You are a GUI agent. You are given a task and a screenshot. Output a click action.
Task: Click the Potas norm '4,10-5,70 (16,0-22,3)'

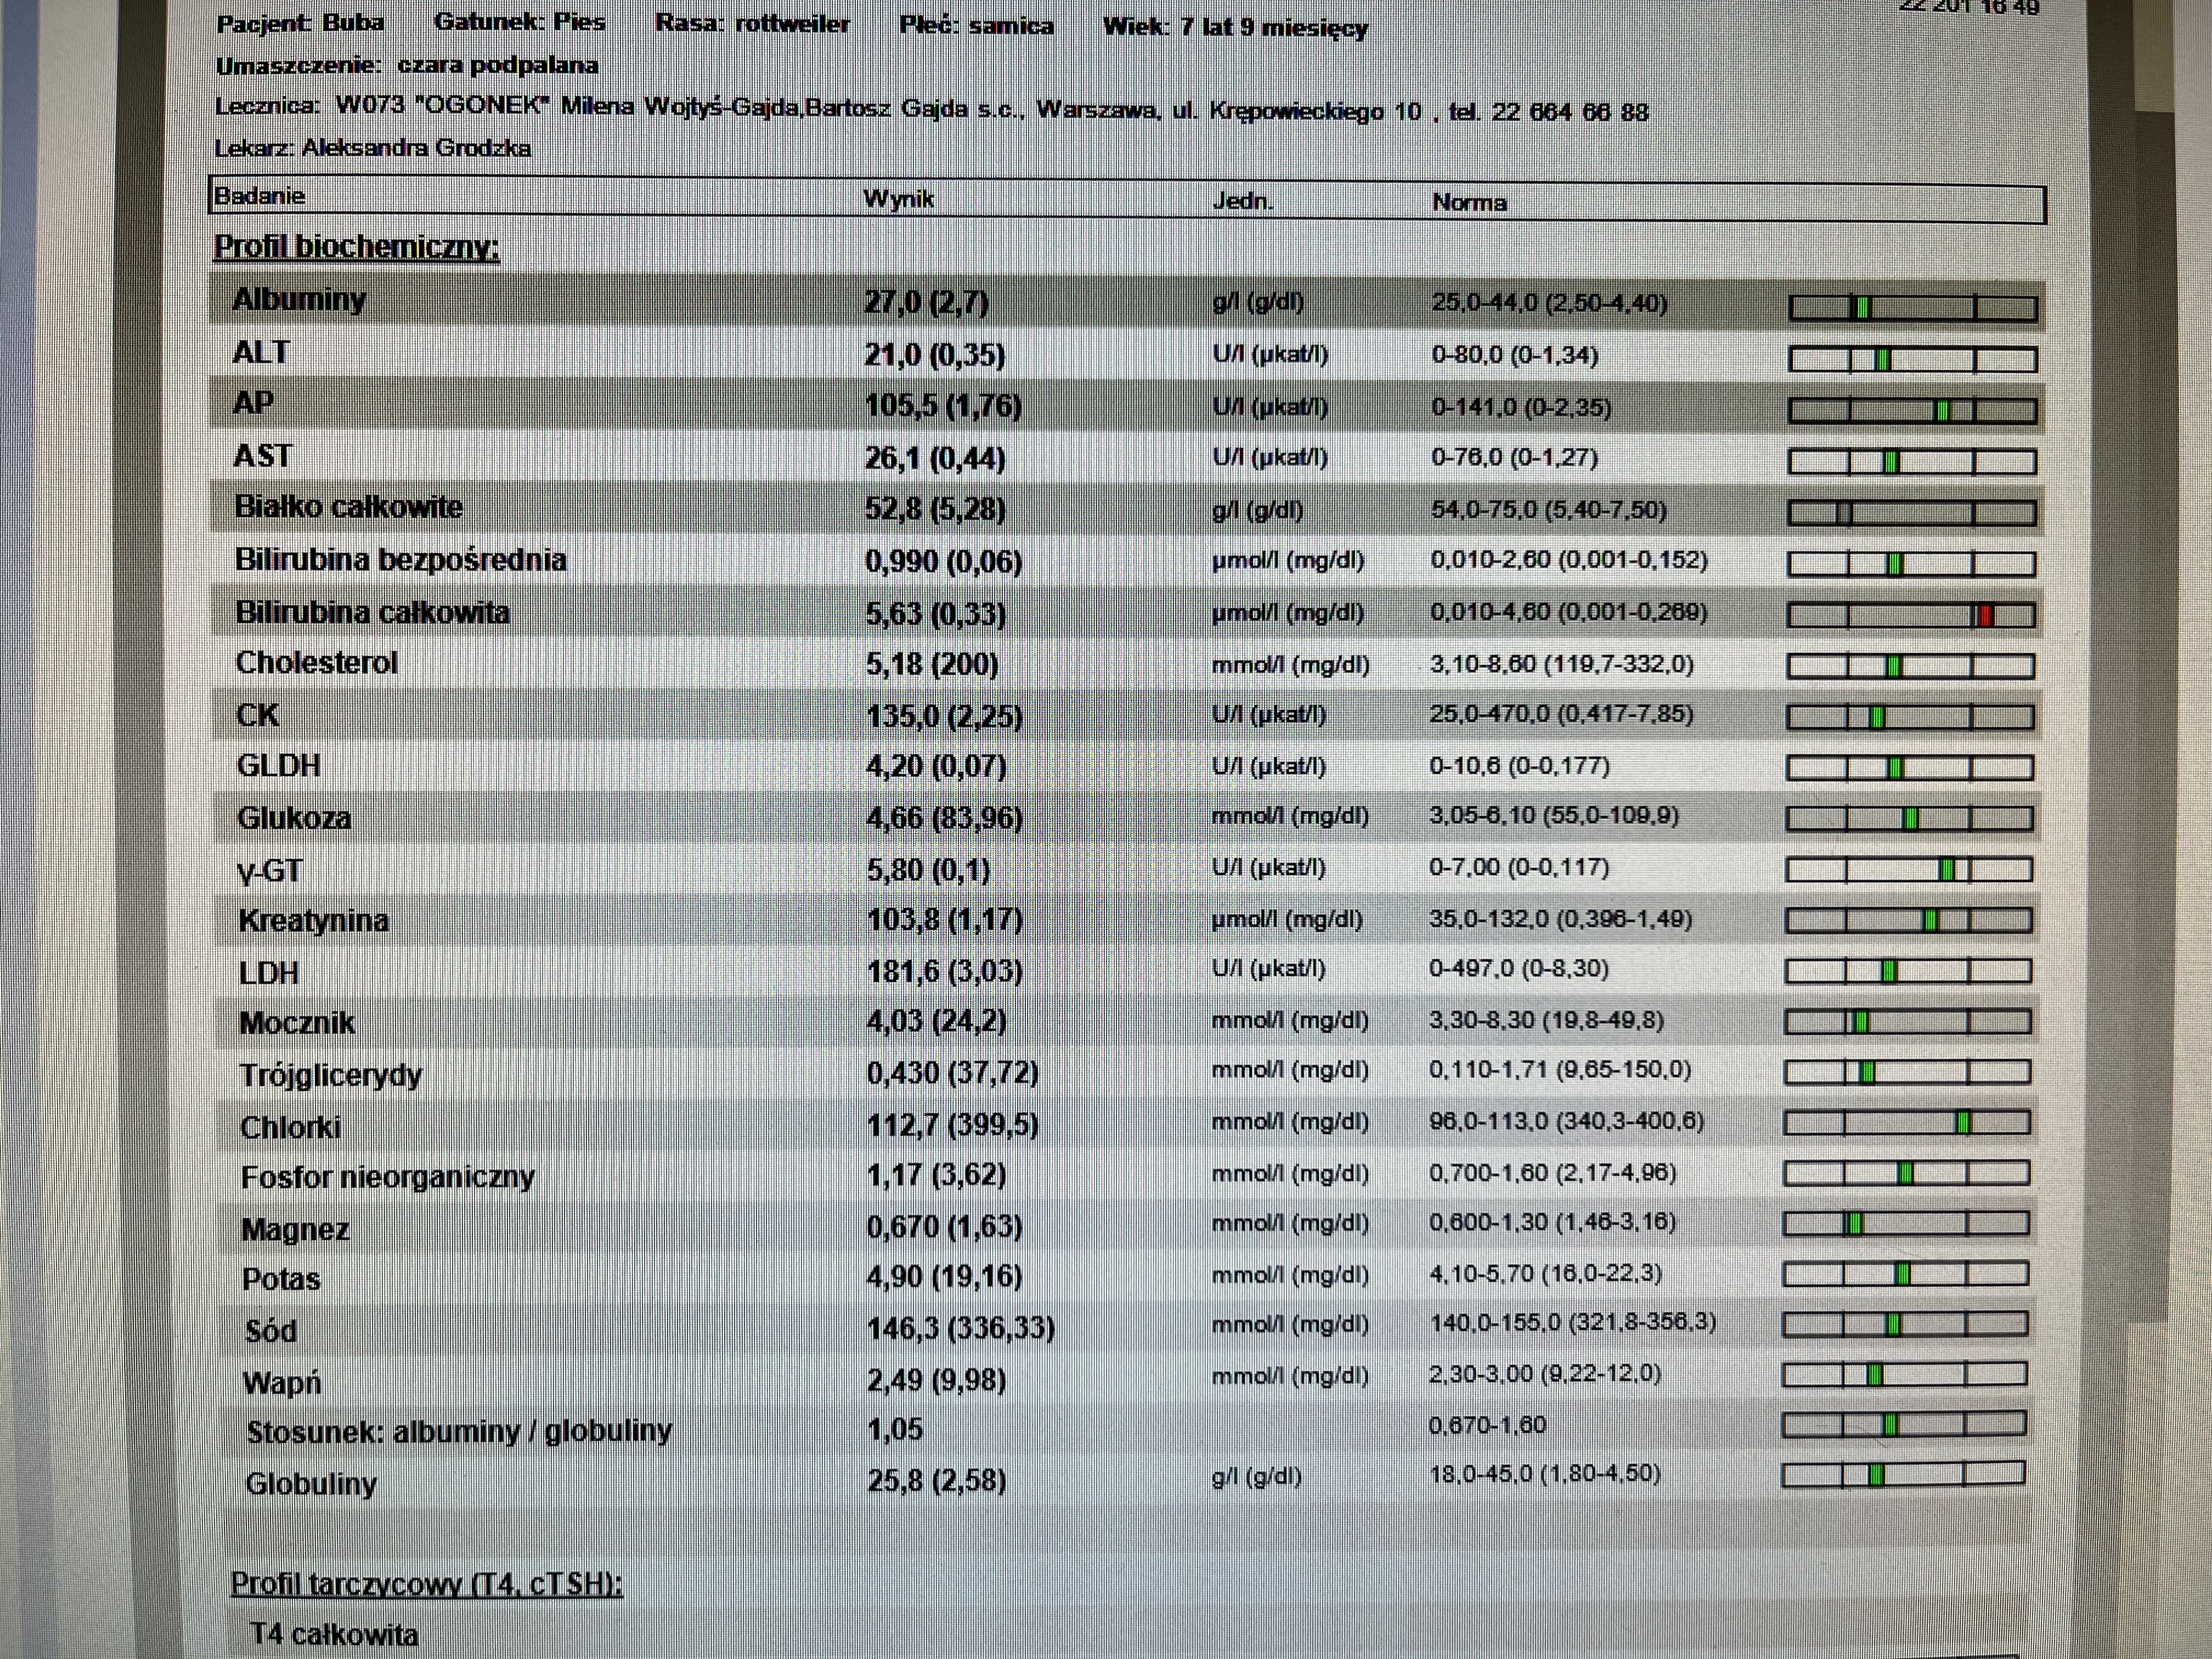pyautogui.click(x=1545, y=1273)
